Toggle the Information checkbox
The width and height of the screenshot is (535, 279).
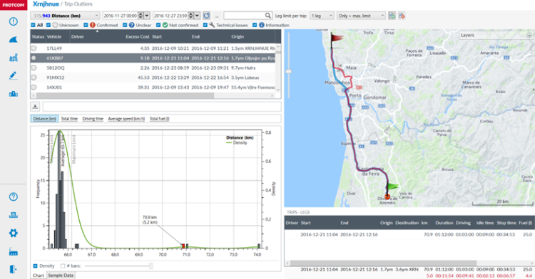255,25
